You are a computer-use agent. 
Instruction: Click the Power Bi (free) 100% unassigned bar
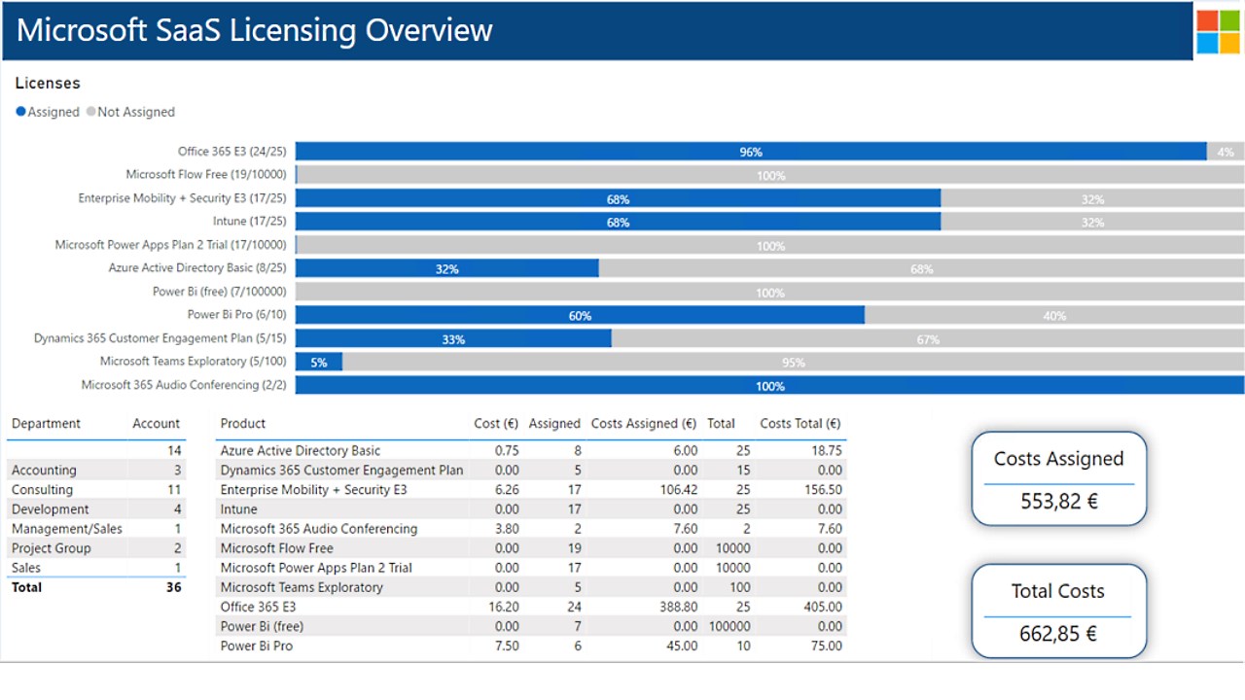(x=770, y=292)
